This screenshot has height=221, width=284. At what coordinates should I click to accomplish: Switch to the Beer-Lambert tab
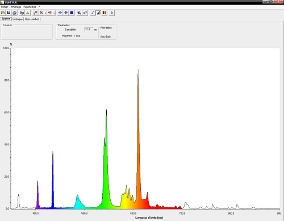(x=32, y=19)
